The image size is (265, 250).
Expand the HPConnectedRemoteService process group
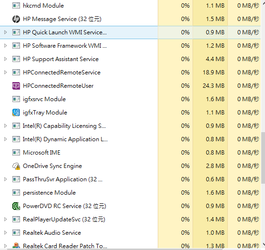point(5,72)
